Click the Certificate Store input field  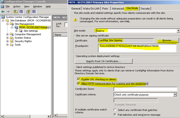[145, 89]
